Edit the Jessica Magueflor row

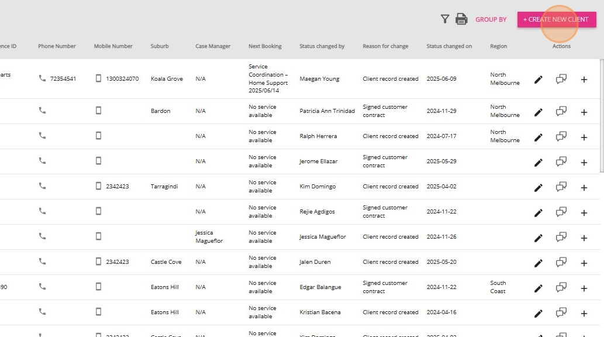(x=539, y=238)
